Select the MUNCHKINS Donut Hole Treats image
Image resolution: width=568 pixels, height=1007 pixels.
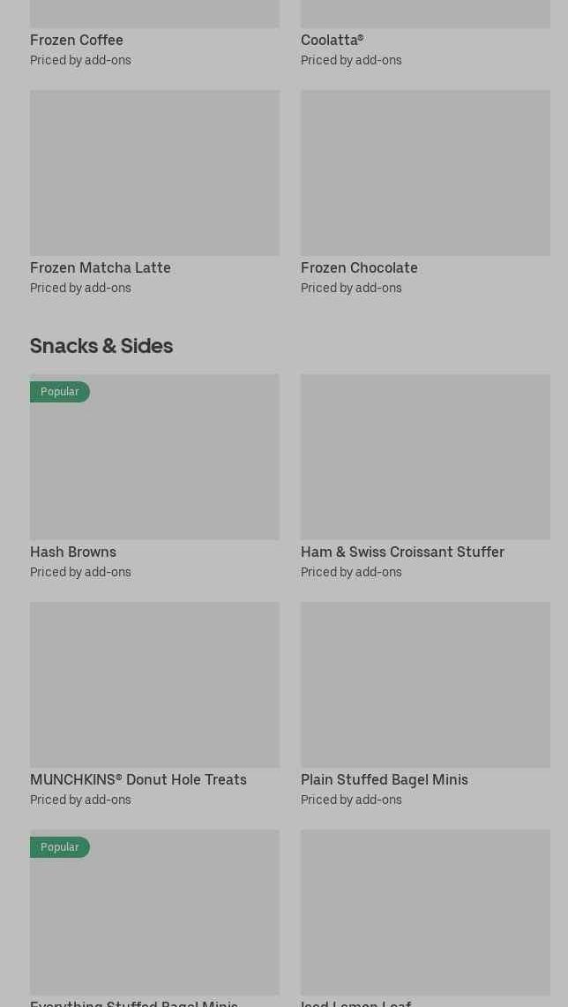click(x=154, y=684)
